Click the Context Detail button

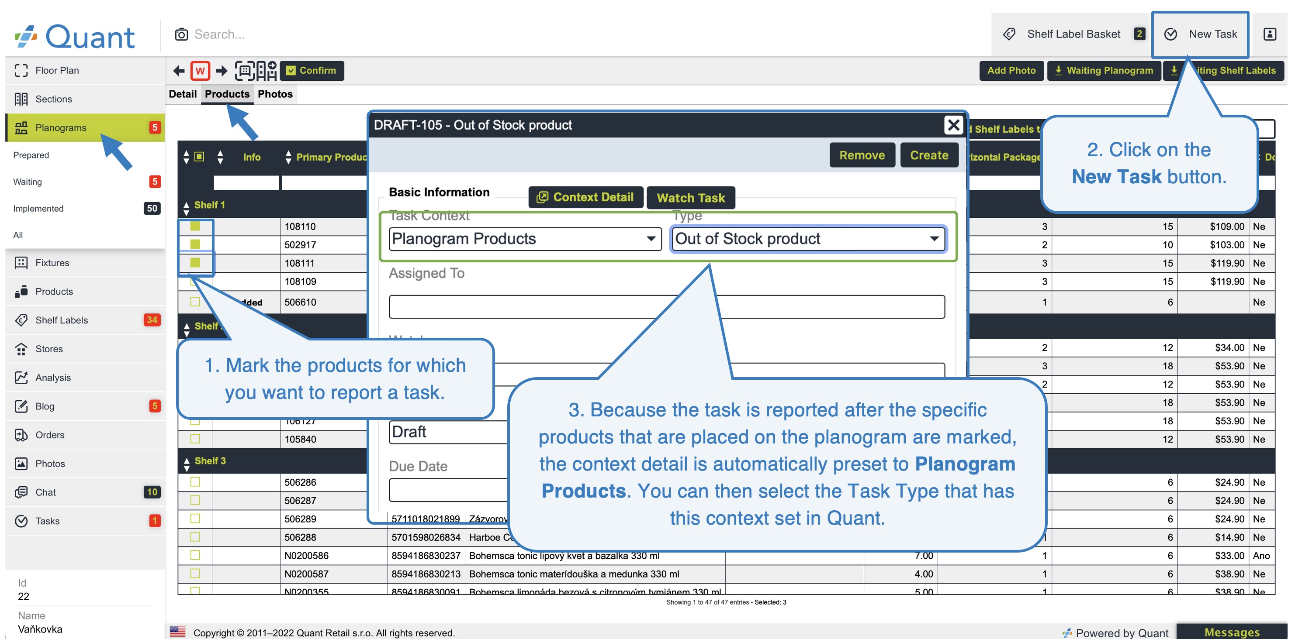coord(585,197)
